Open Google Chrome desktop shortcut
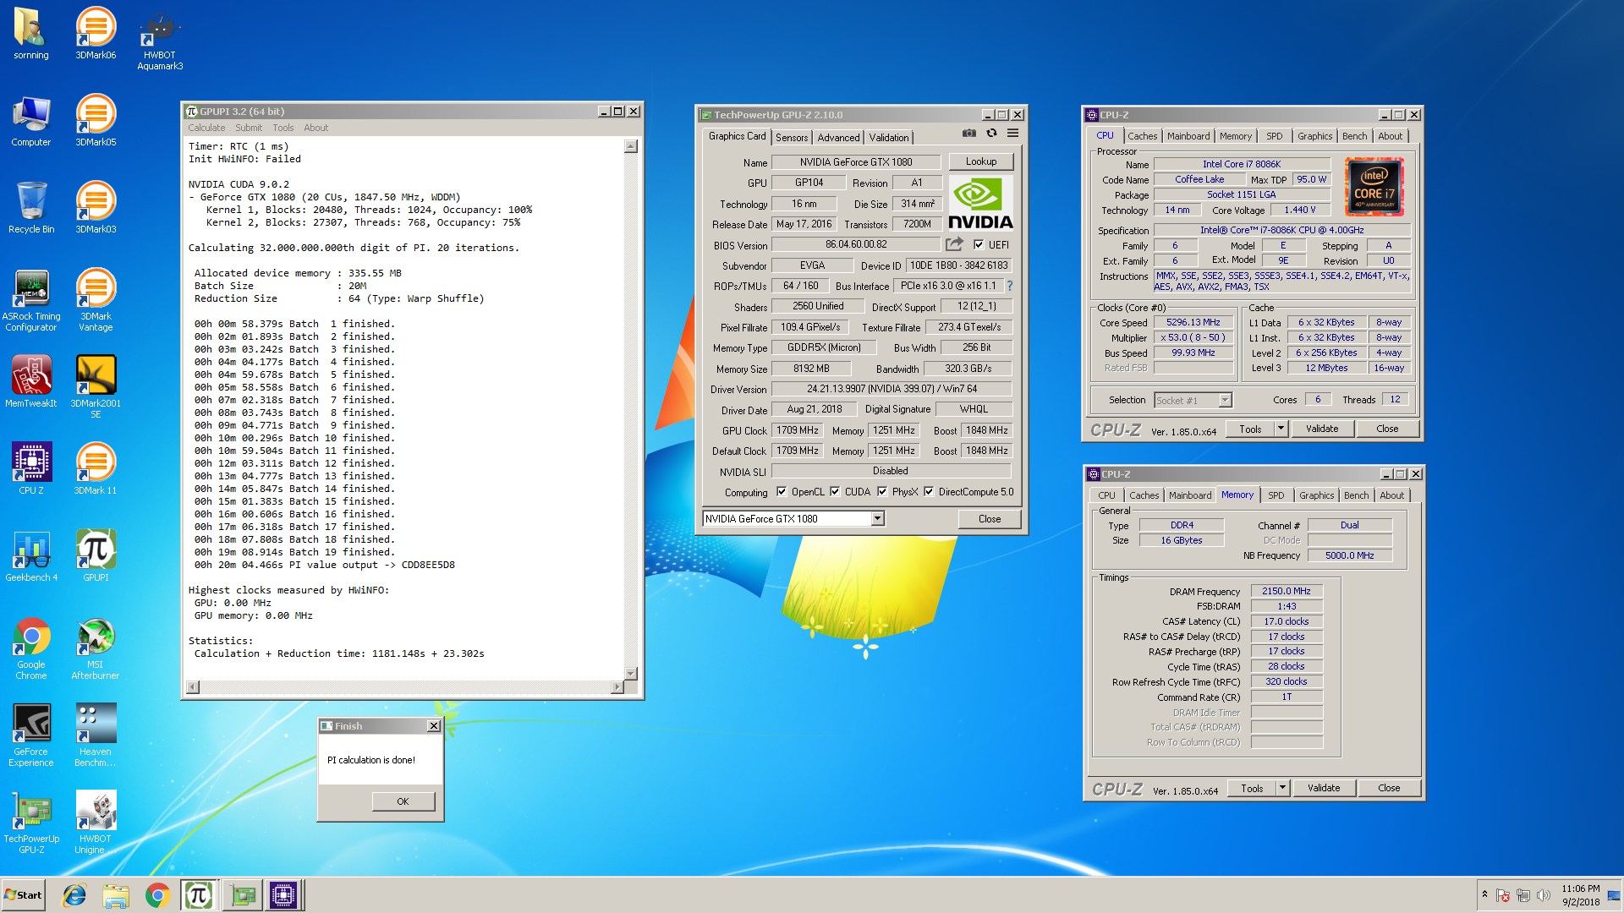 point(30,649)
